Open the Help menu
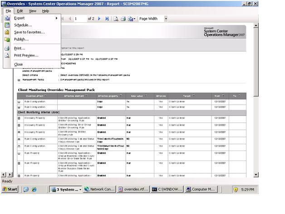285x214 pixels. (x=46, y=11)
